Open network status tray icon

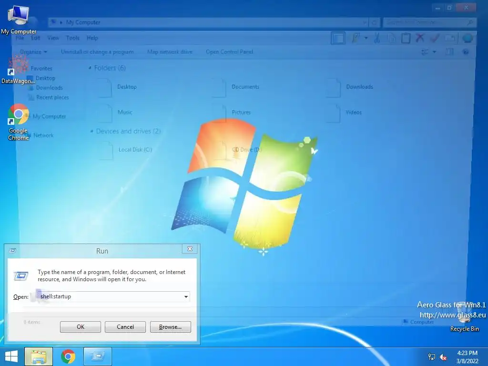point(432,357)
